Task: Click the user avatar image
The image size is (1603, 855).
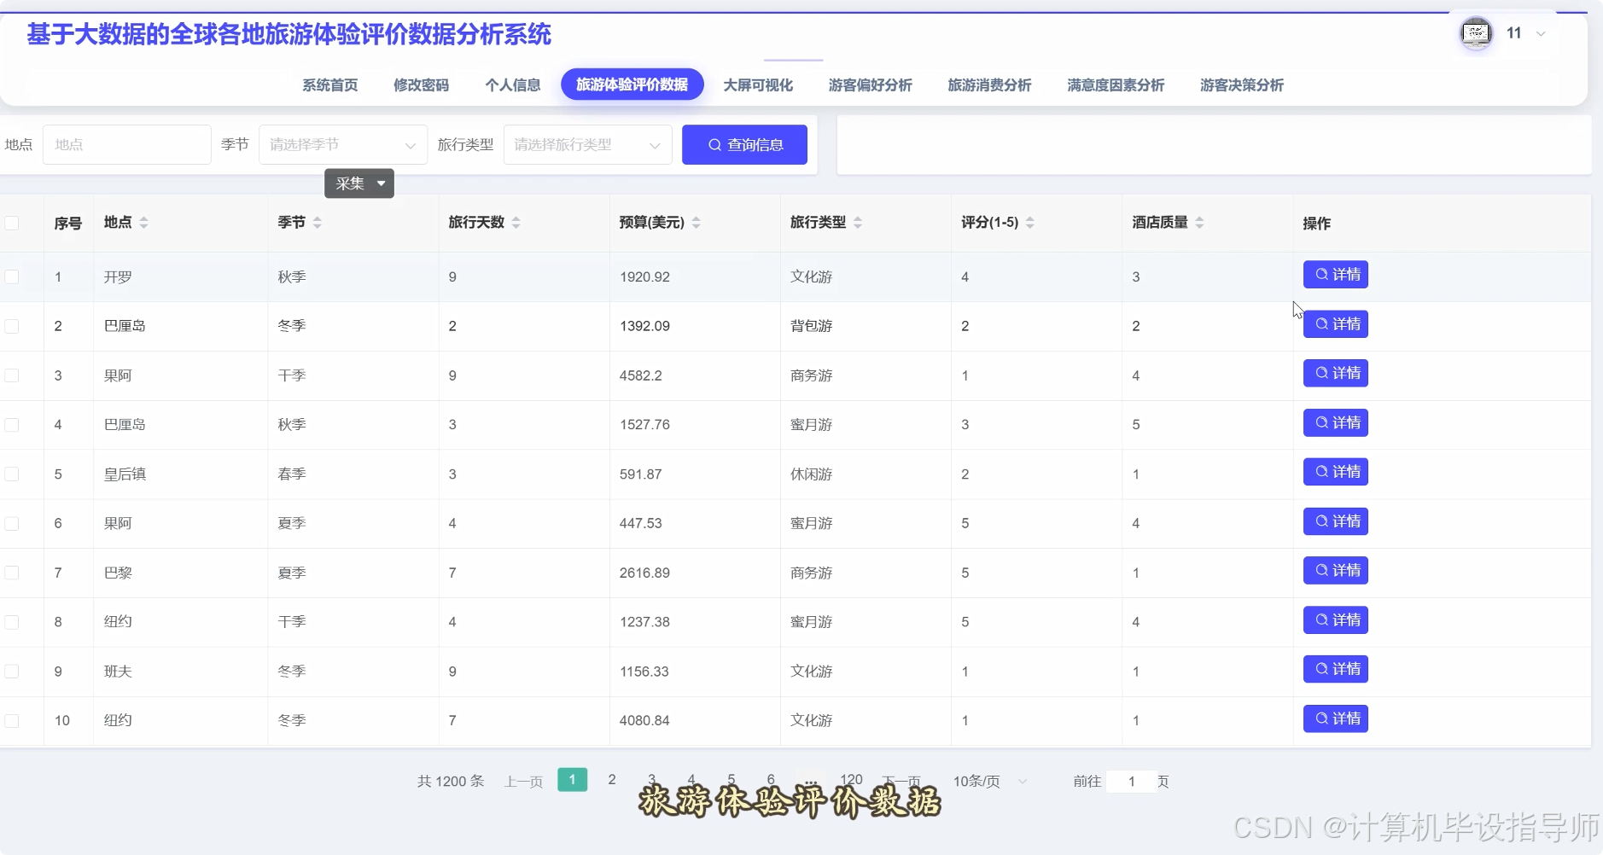Action: click(1476, 33)
